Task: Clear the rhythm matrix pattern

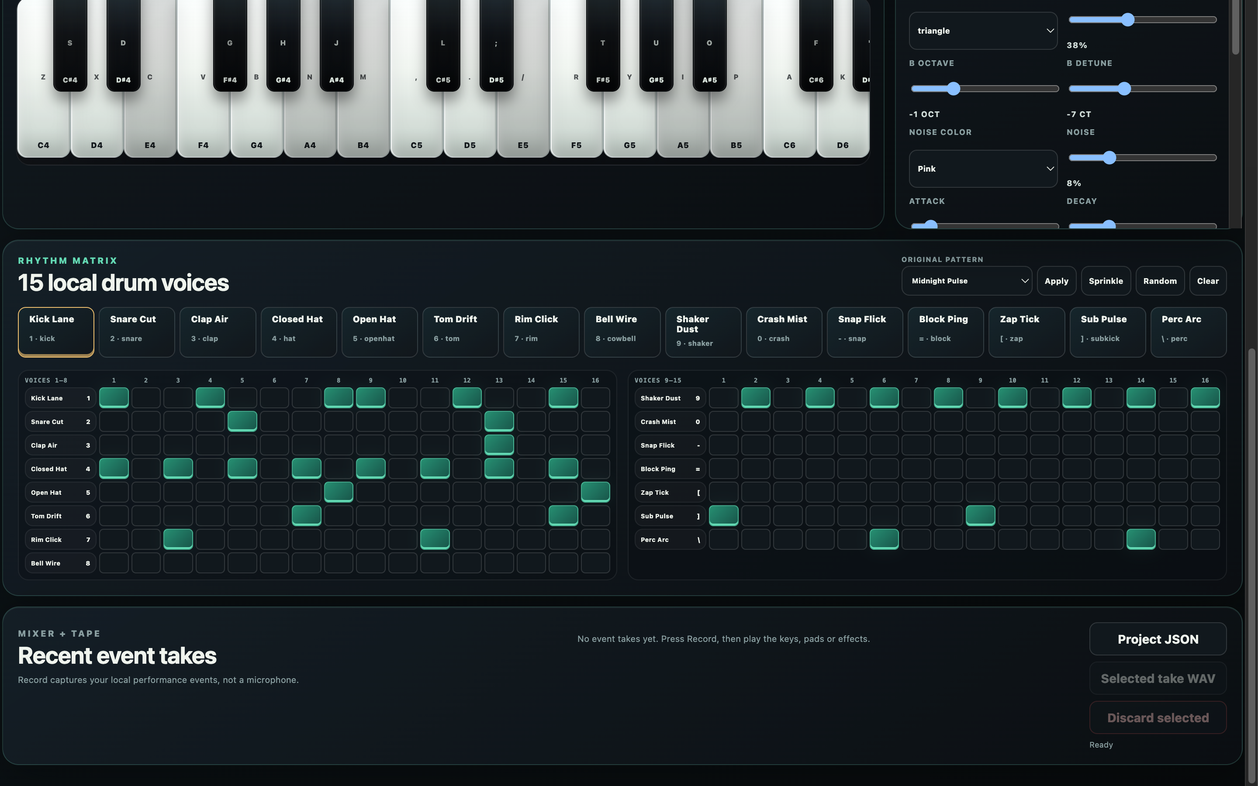Action: click(x=1208, y=281)
